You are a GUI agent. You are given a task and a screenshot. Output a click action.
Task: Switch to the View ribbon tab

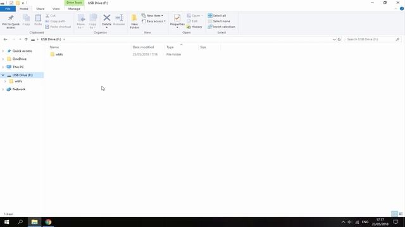[x=56, y=9]
